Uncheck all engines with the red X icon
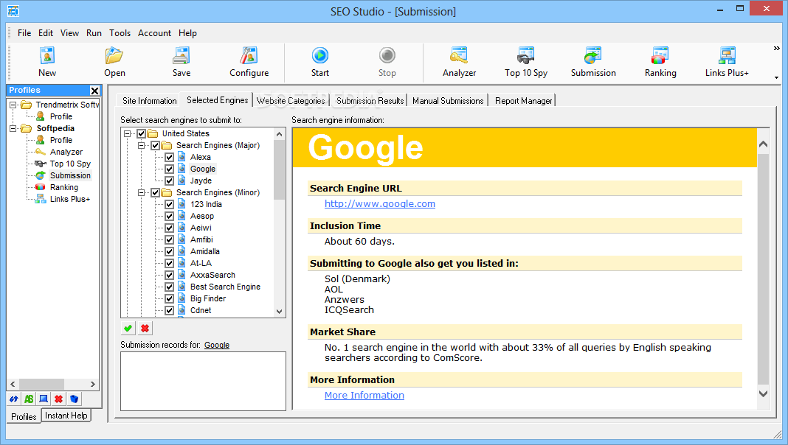 [x=145, y=328]
